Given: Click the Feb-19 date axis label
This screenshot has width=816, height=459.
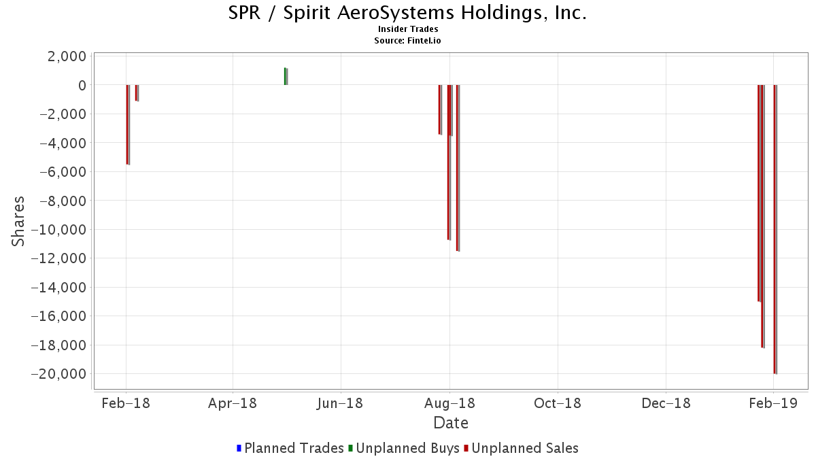Looking at the screenshot, I should point(773,403).
